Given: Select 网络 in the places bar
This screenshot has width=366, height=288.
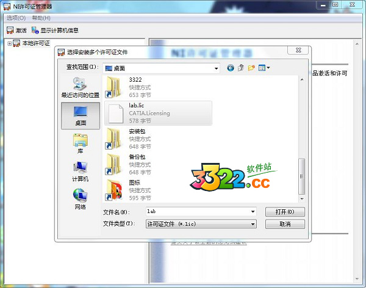Looking at the screenshot, I should click(x=81, y=199).
